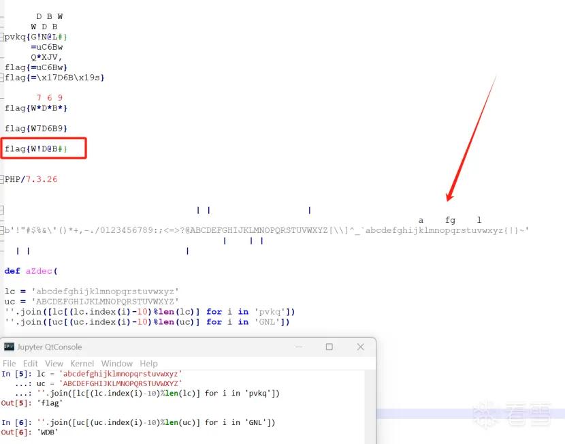
Task: Click the red-boxed flag{W!D@B#} line
Action: (36, 148)
